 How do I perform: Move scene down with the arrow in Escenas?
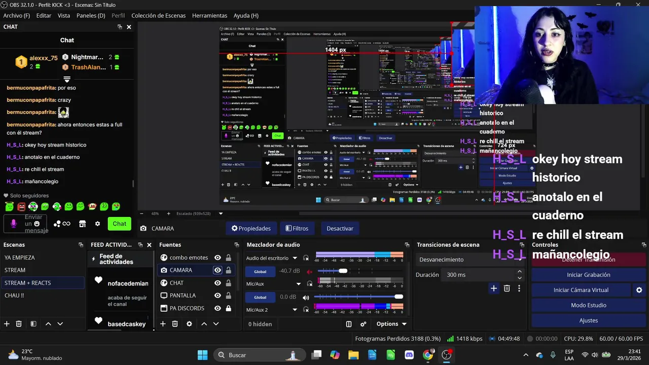[x=60, y=323]
